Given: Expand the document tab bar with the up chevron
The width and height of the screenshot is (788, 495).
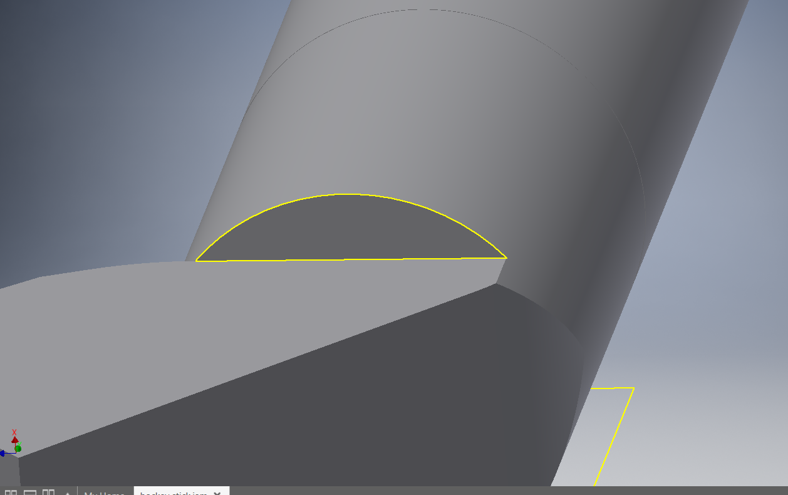Looking at the screenshot, I should (66, 493).
